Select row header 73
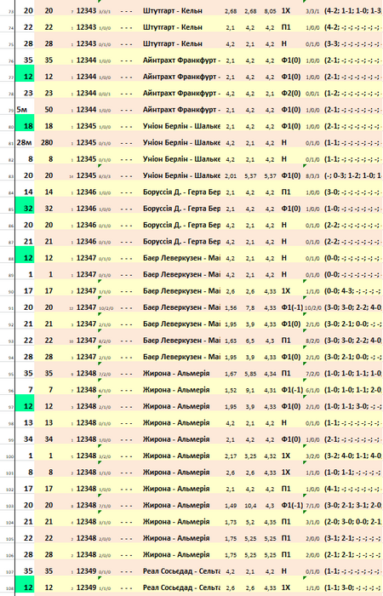Viewport: 383px width, 596px height. pyautogui.click(x=10, y=12)
